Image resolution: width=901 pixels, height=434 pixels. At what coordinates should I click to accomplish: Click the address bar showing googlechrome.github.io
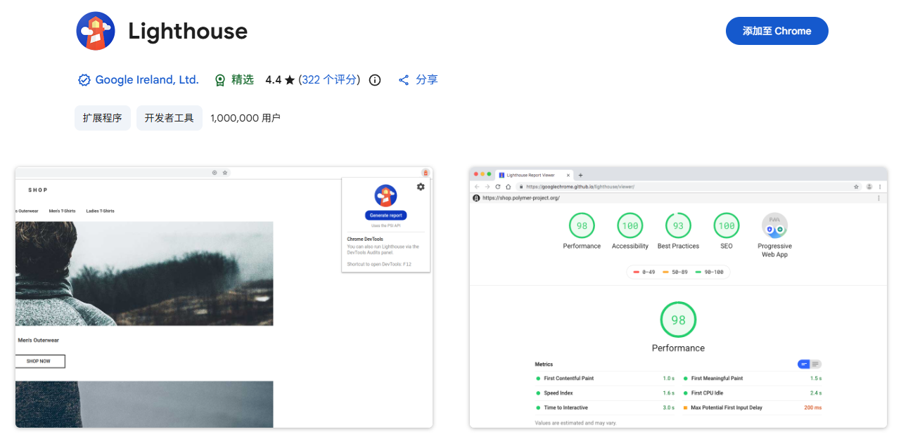633,187
